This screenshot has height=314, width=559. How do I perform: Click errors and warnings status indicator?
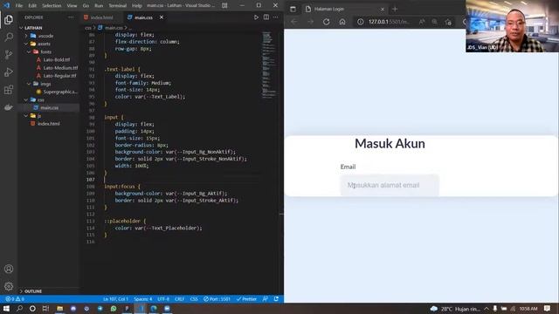[15, 299]
